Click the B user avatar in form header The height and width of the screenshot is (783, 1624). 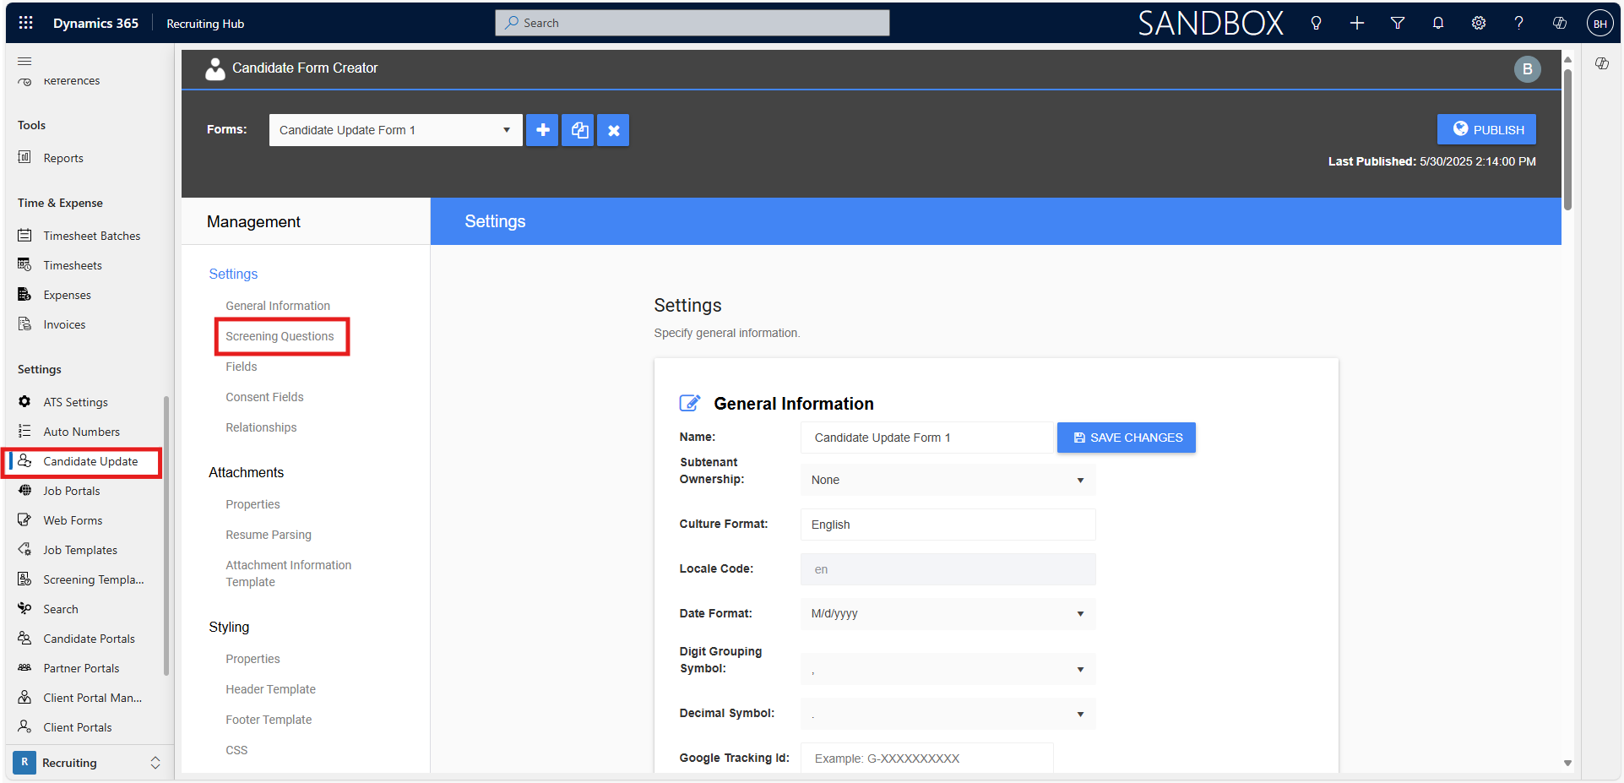point(1527,69)
